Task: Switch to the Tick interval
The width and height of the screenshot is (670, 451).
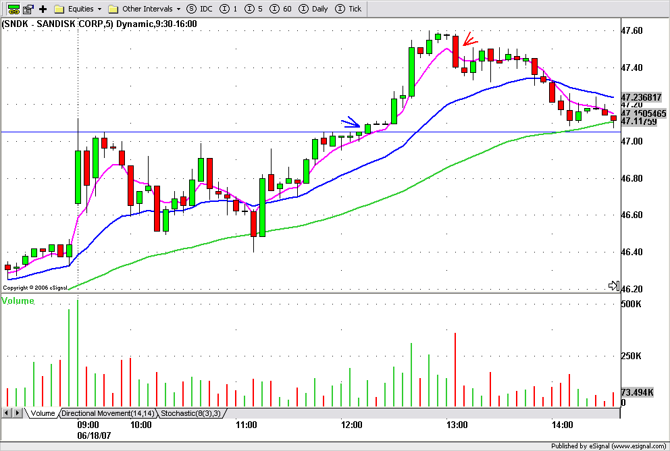Action: (x=349, y=9)
